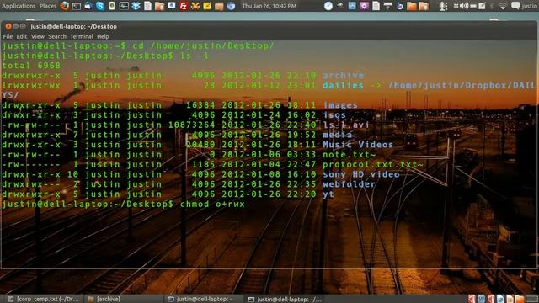Click the 'archive' directory name in listing

pos(343,75)
